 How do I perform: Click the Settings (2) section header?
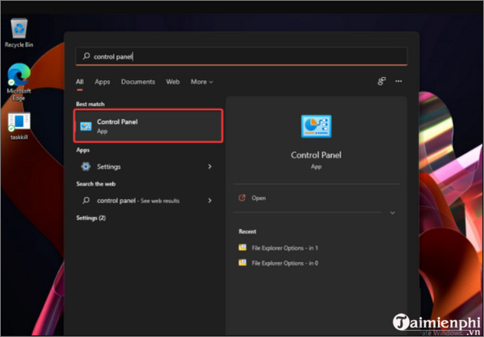pyautogui.click(x=91, y=218)
